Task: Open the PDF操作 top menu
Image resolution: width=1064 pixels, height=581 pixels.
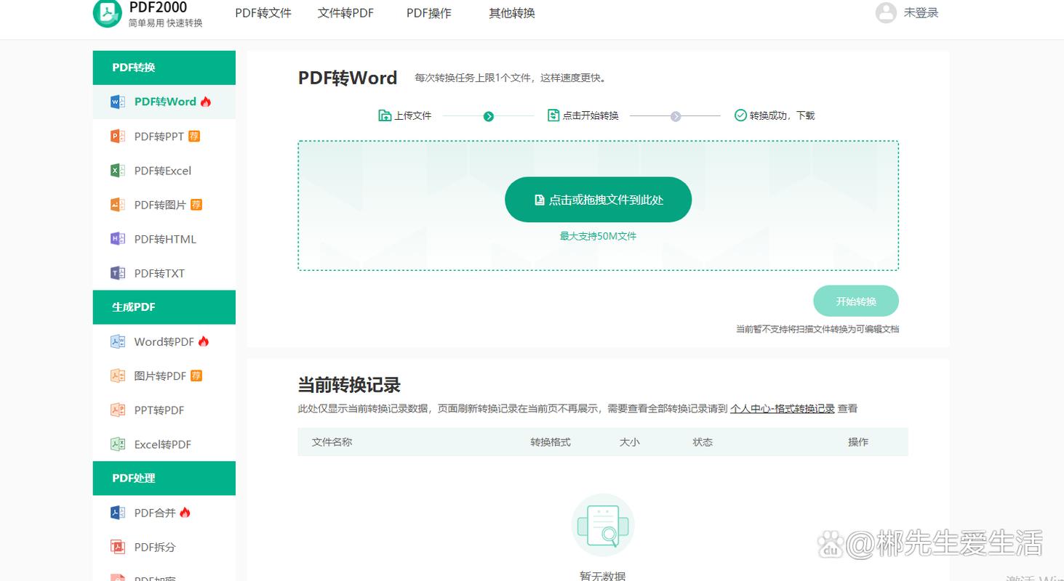Action: point(428,13)
